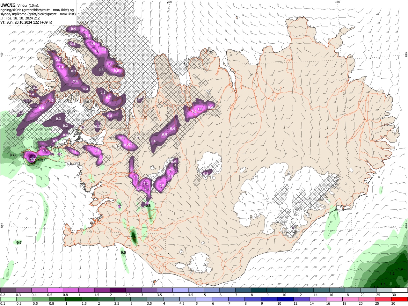This screenshot has height=306, width=408.
Task: Click the 'IT: Fös. 18. 10. 2024 21Z' line
Action: 20,18
